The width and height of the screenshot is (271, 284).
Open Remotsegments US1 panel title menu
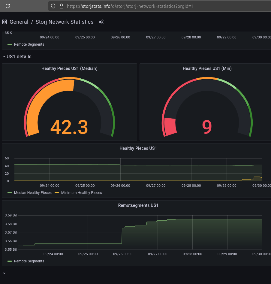pyautogui.click(x=138, y=205)
